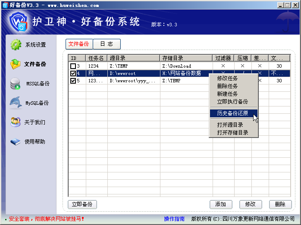Click the 使用帮助 book icon
Viewport: 301px width, 225px height.
[16, 141]
